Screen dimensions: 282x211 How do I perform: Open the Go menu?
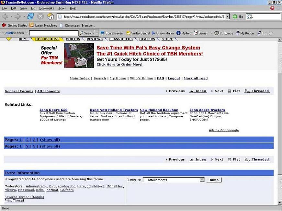pos(33,8)
